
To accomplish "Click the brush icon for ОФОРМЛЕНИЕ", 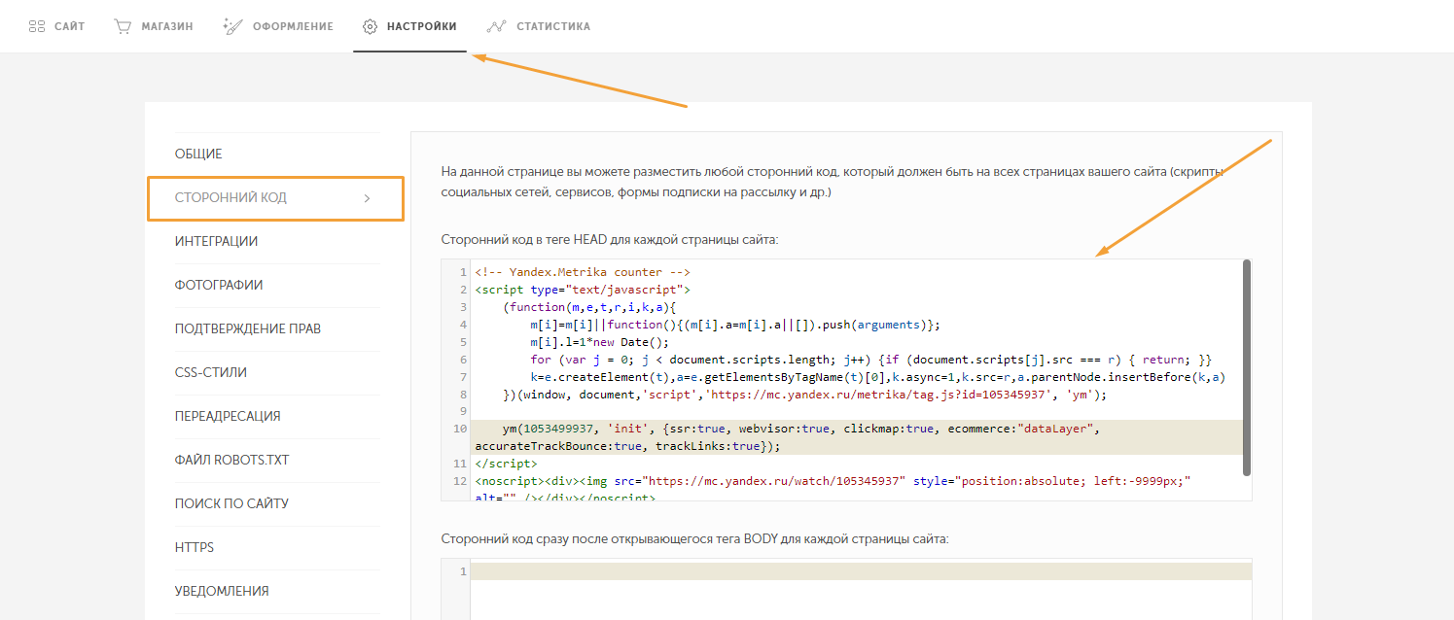I will click(231, 26).
